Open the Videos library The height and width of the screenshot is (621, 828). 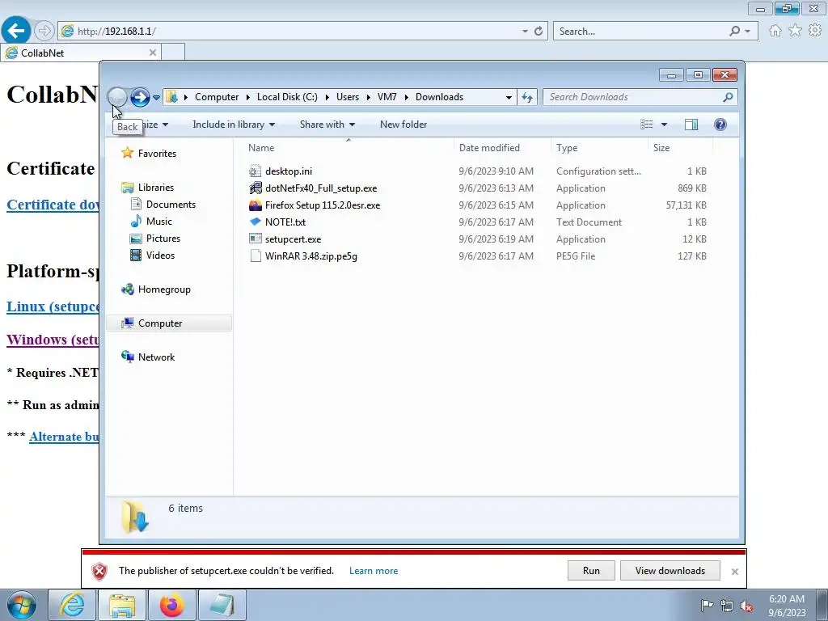[x=160, y=256]
